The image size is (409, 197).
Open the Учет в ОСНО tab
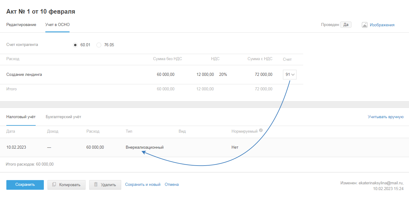tap(57, 25)
